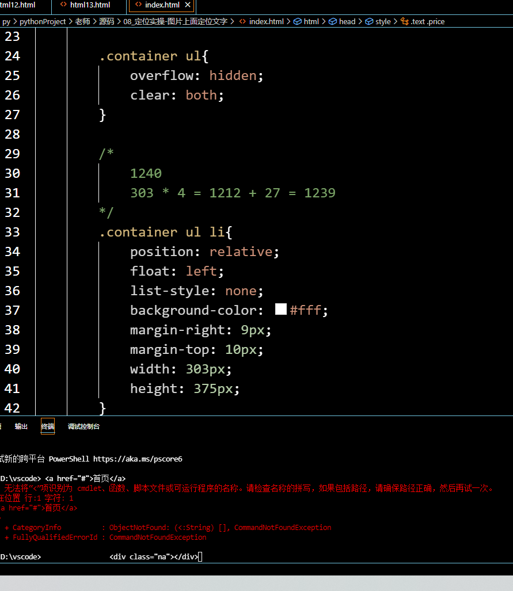Click the CategoryInfo error line in terminal
The height and width of the screenshot is (591, 513).
(x=168, y=527)
